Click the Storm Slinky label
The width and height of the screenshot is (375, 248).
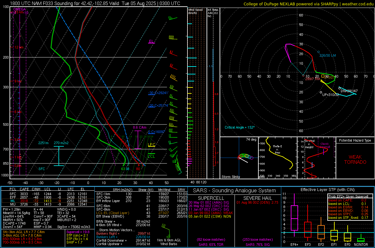230,177
